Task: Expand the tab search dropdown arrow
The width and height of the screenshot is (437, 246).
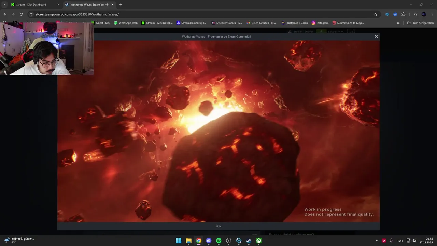Action: 4,5
